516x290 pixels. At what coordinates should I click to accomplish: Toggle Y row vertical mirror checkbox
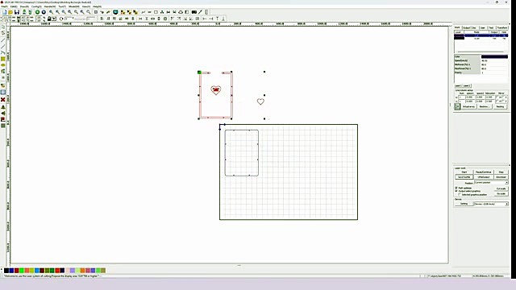tap(503, 101)
